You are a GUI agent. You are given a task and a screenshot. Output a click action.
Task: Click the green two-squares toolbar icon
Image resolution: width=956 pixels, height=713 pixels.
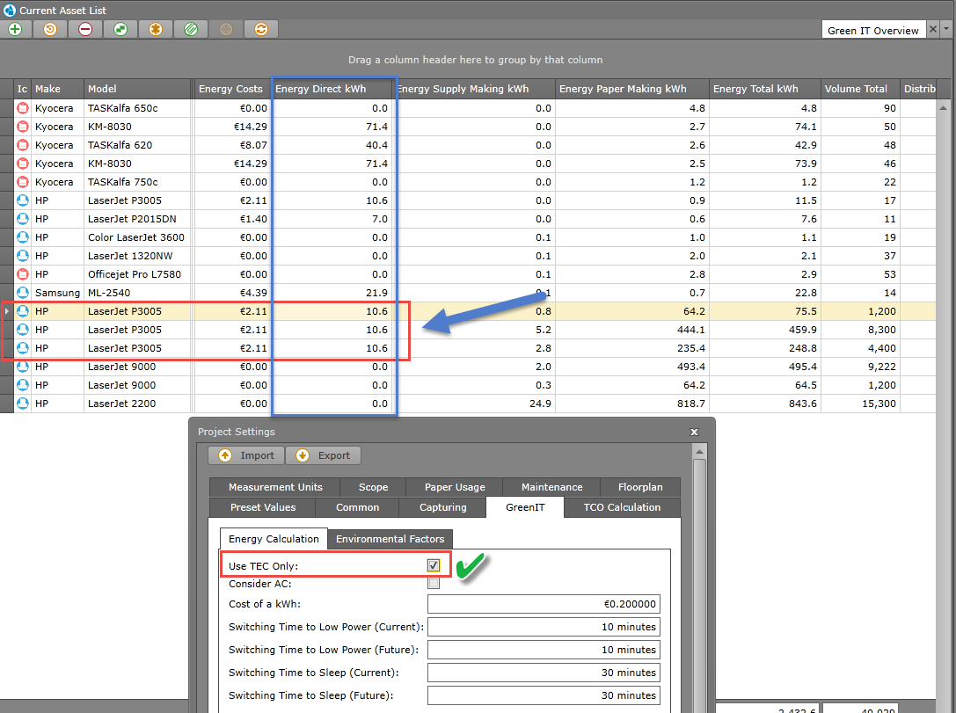click(x=120, y=29)
